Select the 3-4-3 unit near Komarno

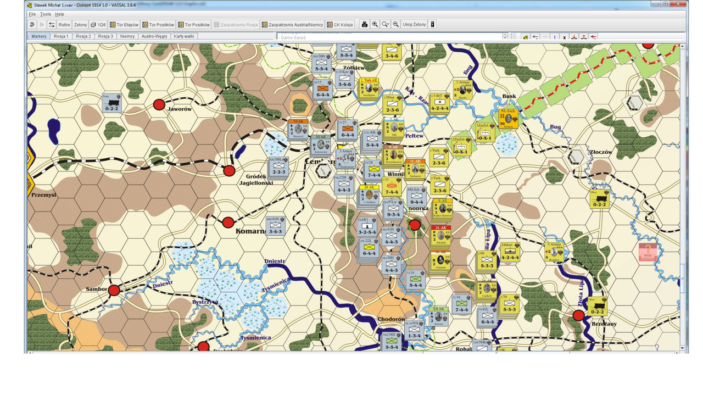pyautogui.click(x=276, y=225)
